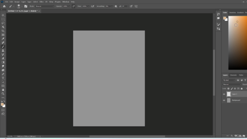
Task: Switch to the Paths tab
Action: point(241,75)
